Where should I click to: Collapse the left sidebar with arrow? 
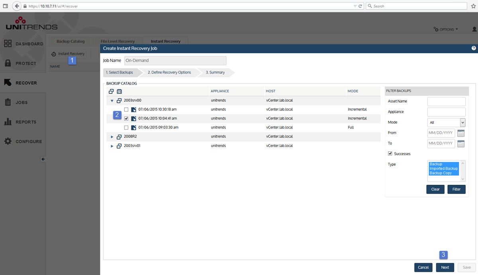[43, 159]
